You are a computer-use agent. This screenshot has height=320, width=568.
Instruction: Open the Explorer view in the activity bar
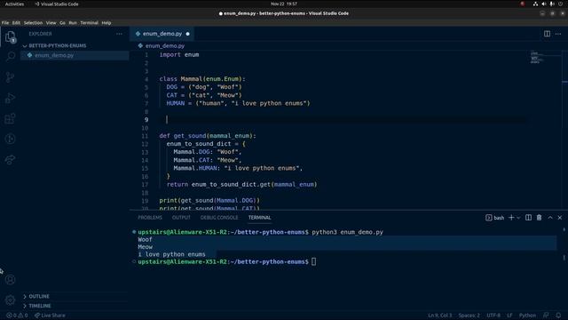tap(10, 36)
